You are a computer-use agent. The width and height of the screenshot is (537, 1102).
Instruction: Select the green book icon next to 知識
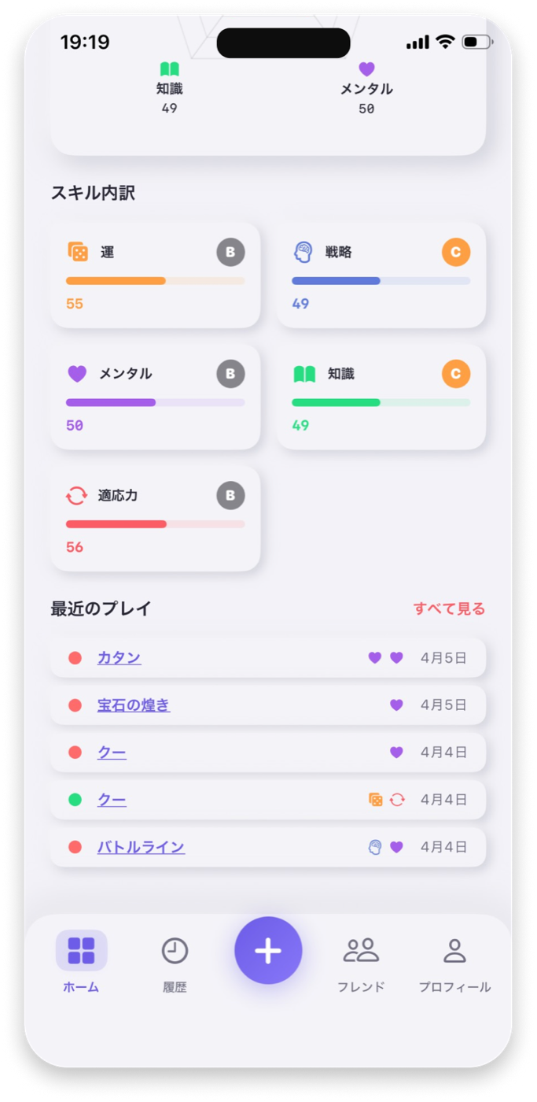click(303, 374)
